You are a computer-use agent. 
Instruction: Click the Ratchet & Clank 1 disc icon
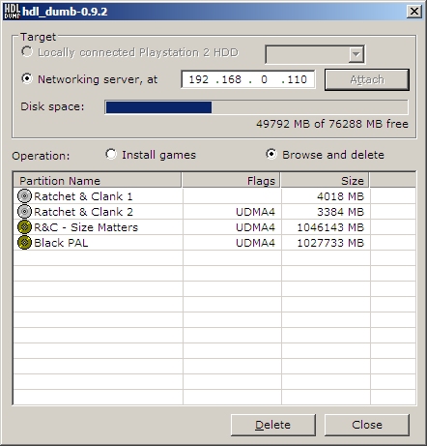(24, 195)
